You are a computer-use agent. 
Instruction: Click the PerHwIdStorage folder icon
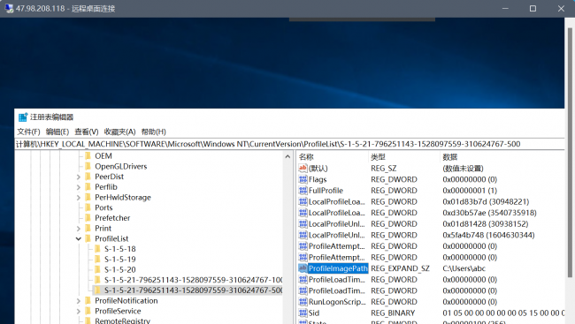click(x=88, y=198)
